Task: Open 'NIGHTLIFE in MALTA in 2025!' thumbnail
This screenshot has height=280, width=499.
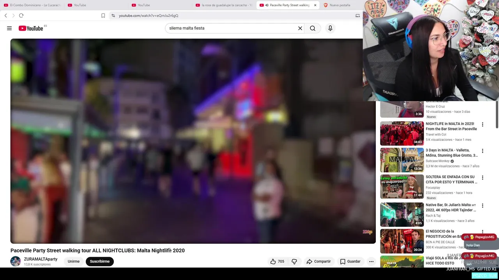Action: (x=402, y=133)
